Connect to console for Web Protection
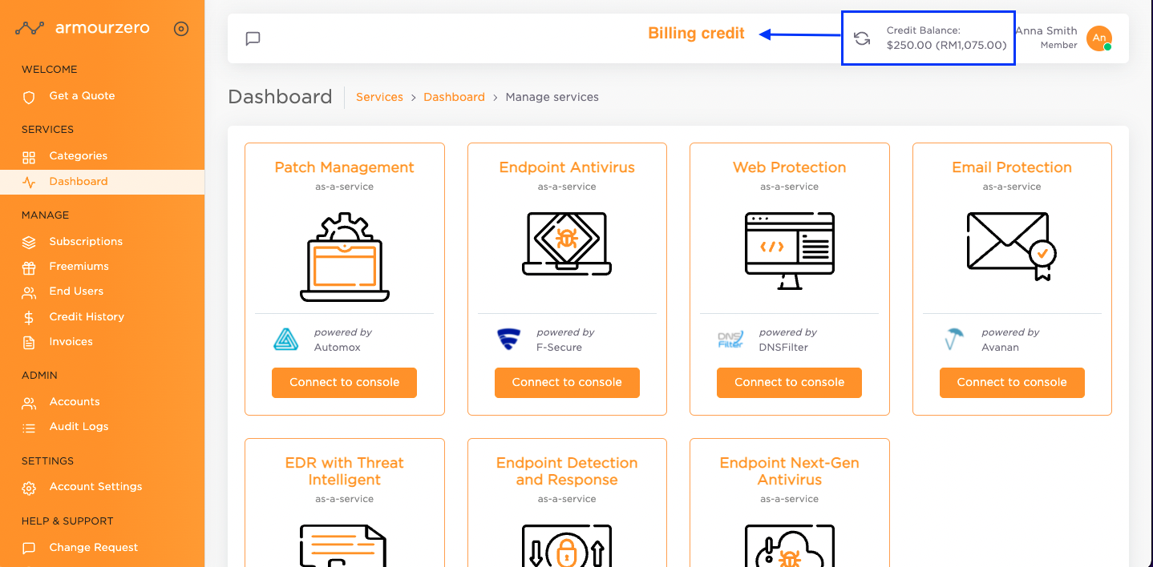1153x567 pixels. point(790,383)
